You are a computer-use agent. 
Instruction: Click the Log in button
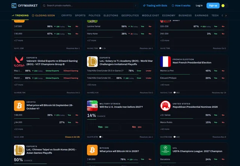(199, 6)
